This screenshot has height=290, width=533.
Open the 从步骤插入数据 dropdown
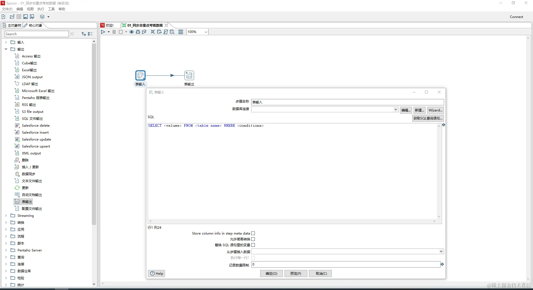pyautogui.click(x=441, y=251)
